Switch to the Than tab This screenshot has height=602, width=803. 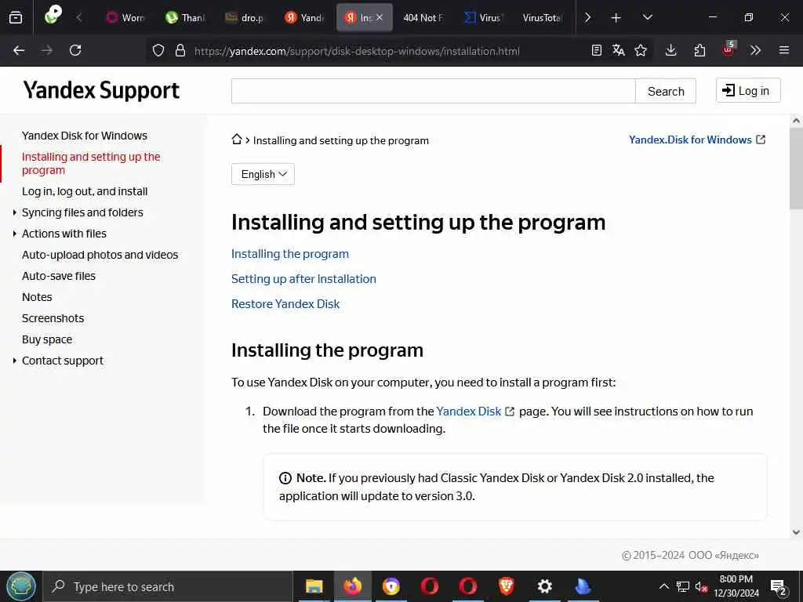(184, 17)
